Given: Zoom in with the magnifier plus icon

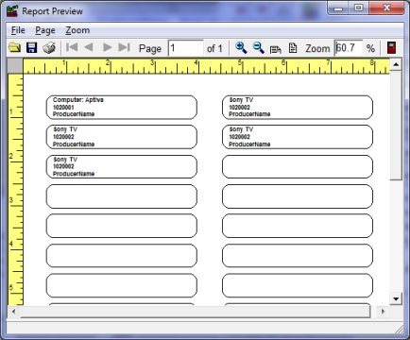Looking at the screenshot, I should click(241, 48).
